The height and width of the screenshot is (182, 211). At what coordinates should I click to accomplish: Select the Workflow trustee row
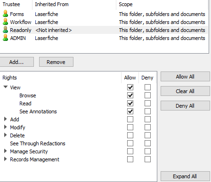pos(104,22)
